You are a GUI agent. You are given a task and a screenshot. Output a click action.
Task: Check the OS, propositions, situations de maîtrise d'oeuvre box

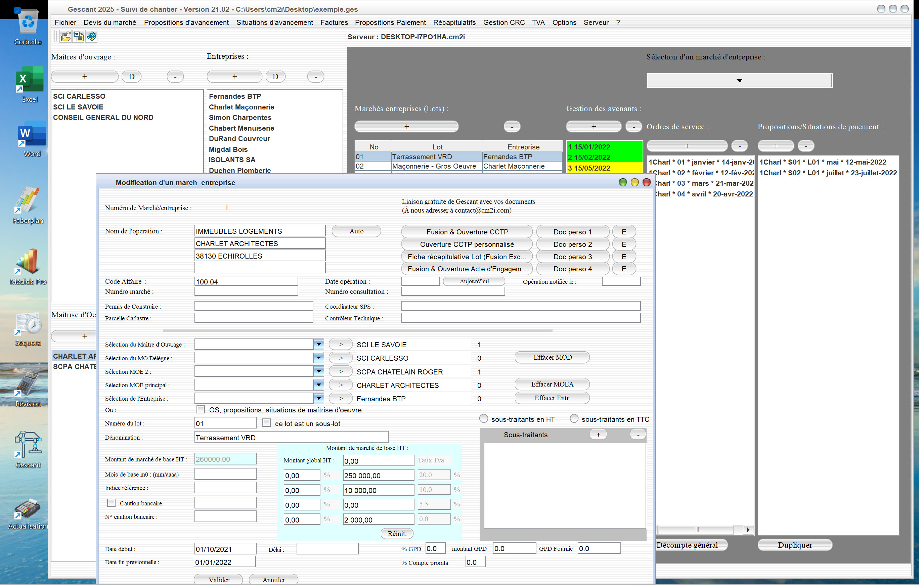point(201,409)
